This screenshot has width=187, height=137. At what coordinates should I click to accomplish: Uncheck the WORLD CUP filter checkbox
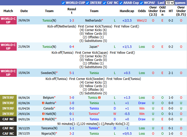click(x=63, y=3)
